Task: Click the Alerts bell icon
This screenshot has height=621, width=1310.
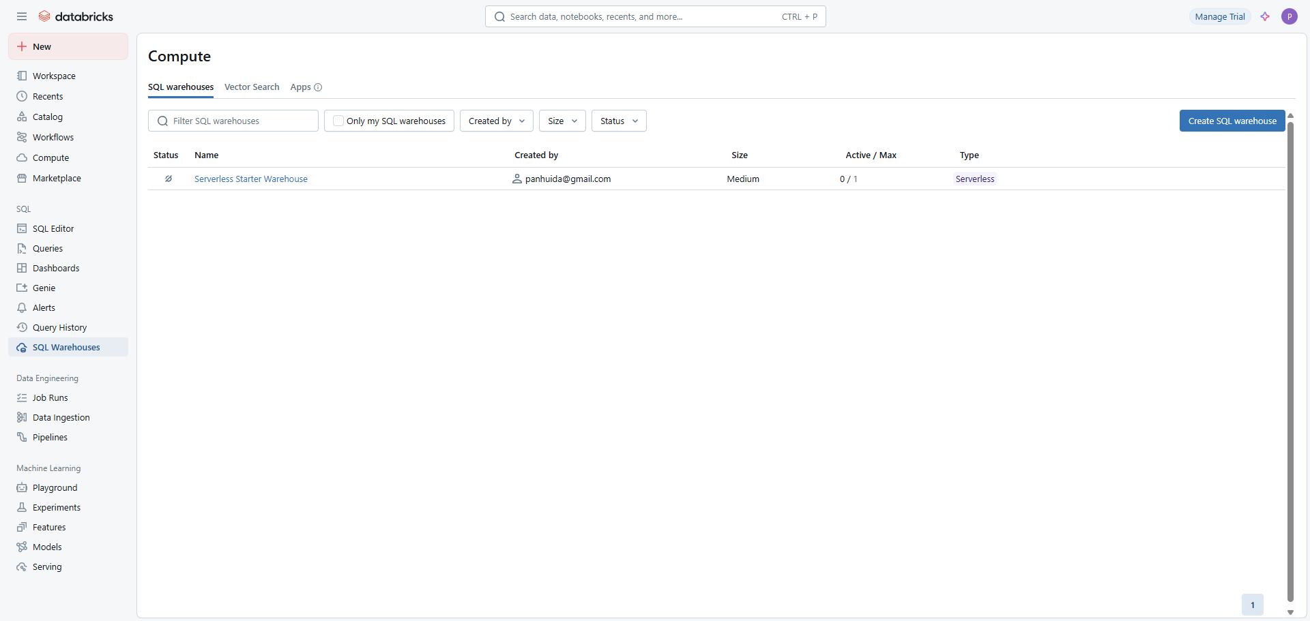Action: [x=22, y=307]
